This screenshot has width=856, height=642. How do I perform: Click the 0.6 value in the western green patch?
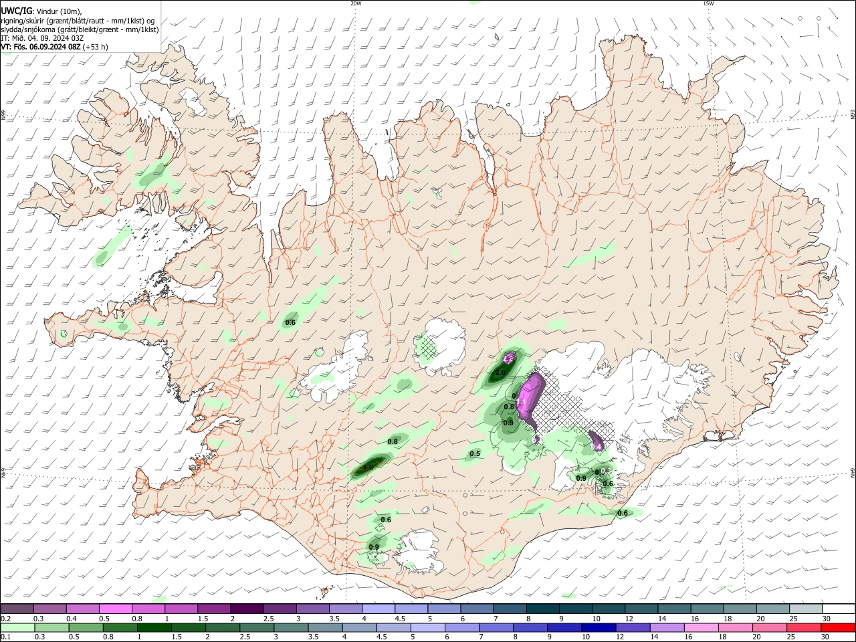290,322
